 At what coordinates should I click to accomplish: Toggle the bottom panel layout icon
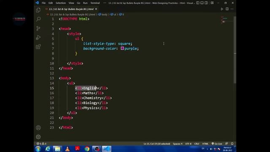(202, 3)
